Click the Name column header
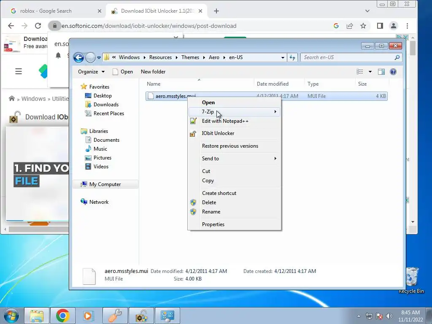This screenshot has height=324, width=432. pos(199,84)
